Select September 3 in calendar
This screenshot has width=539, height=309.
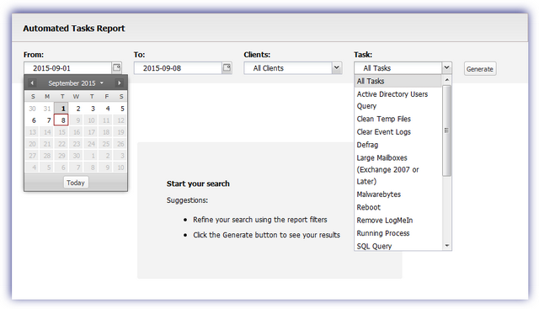click(x=92, y=109)
